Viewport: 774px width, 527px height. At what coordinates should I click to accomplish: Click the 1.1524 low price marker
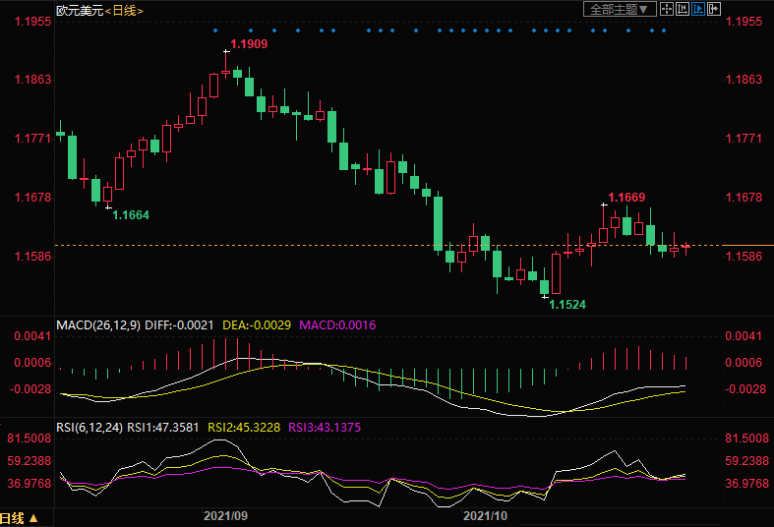pos(566,305)
